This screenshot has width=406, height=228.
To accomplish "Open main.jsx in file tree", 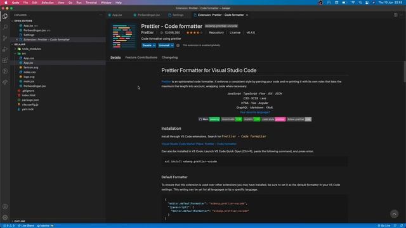I will click(x=29, y=82).
